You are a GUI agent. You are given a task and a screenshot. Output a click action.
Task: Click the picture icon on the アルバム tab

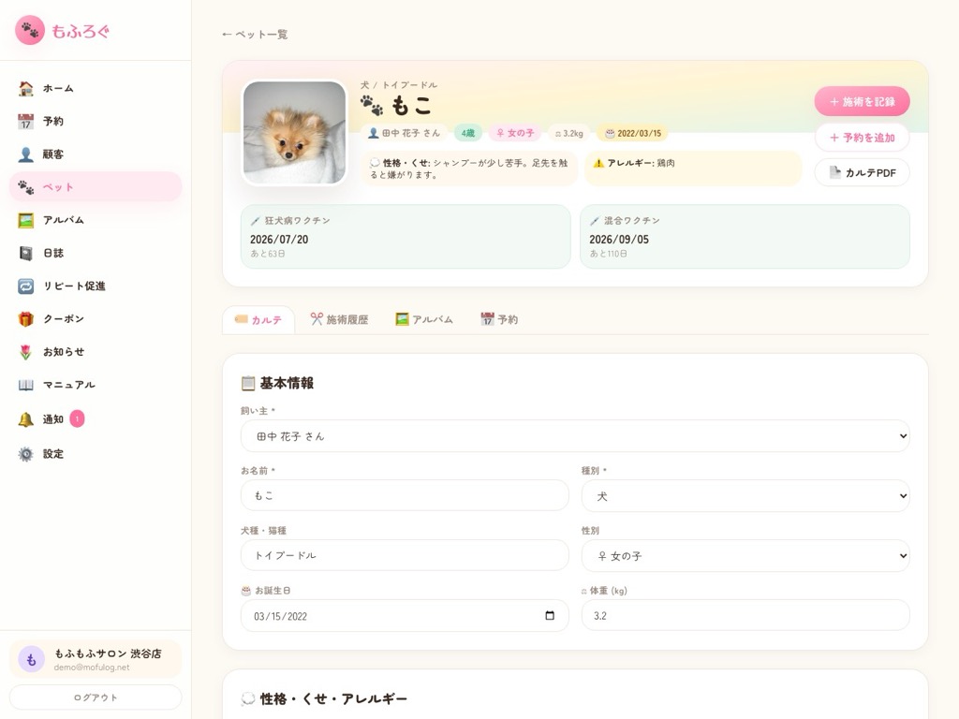pyautogui.click(x=402, y=319)
